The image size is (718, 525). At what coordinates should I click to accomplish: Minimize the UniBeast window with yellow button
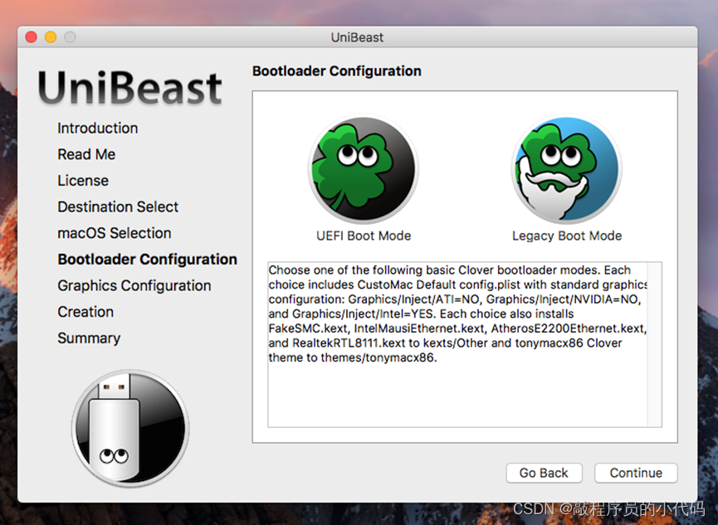click(51, 37)
